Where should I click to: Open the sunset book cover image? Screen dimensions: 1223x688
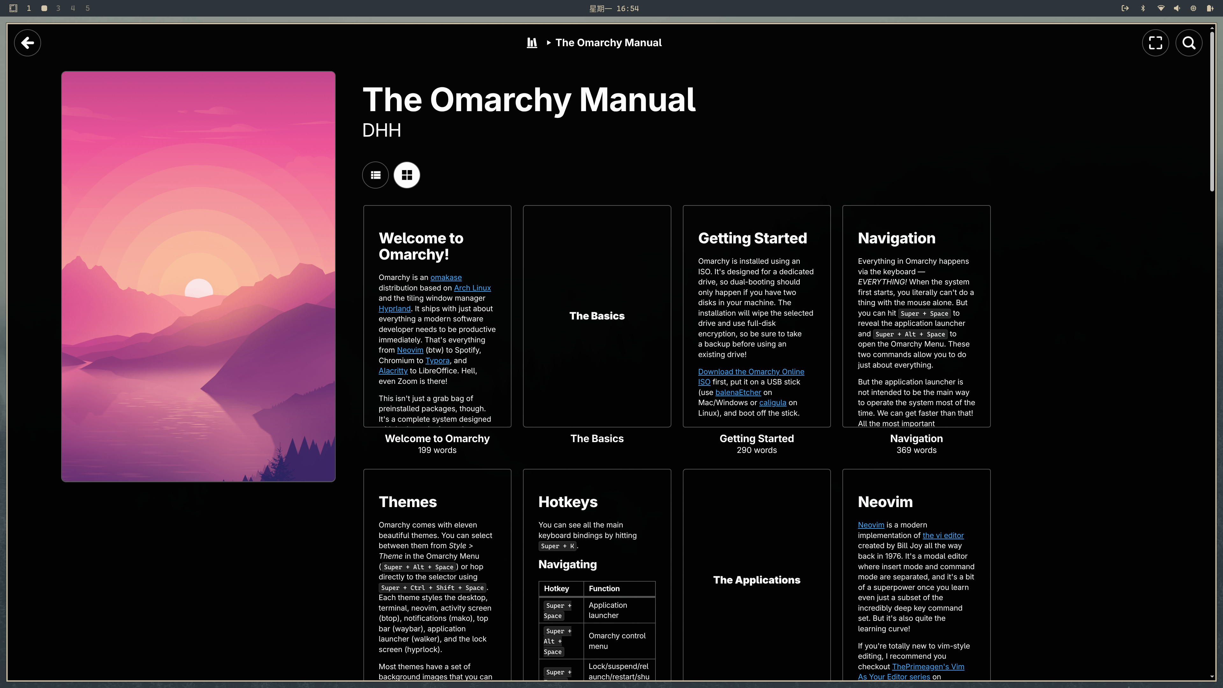[198, 276]
